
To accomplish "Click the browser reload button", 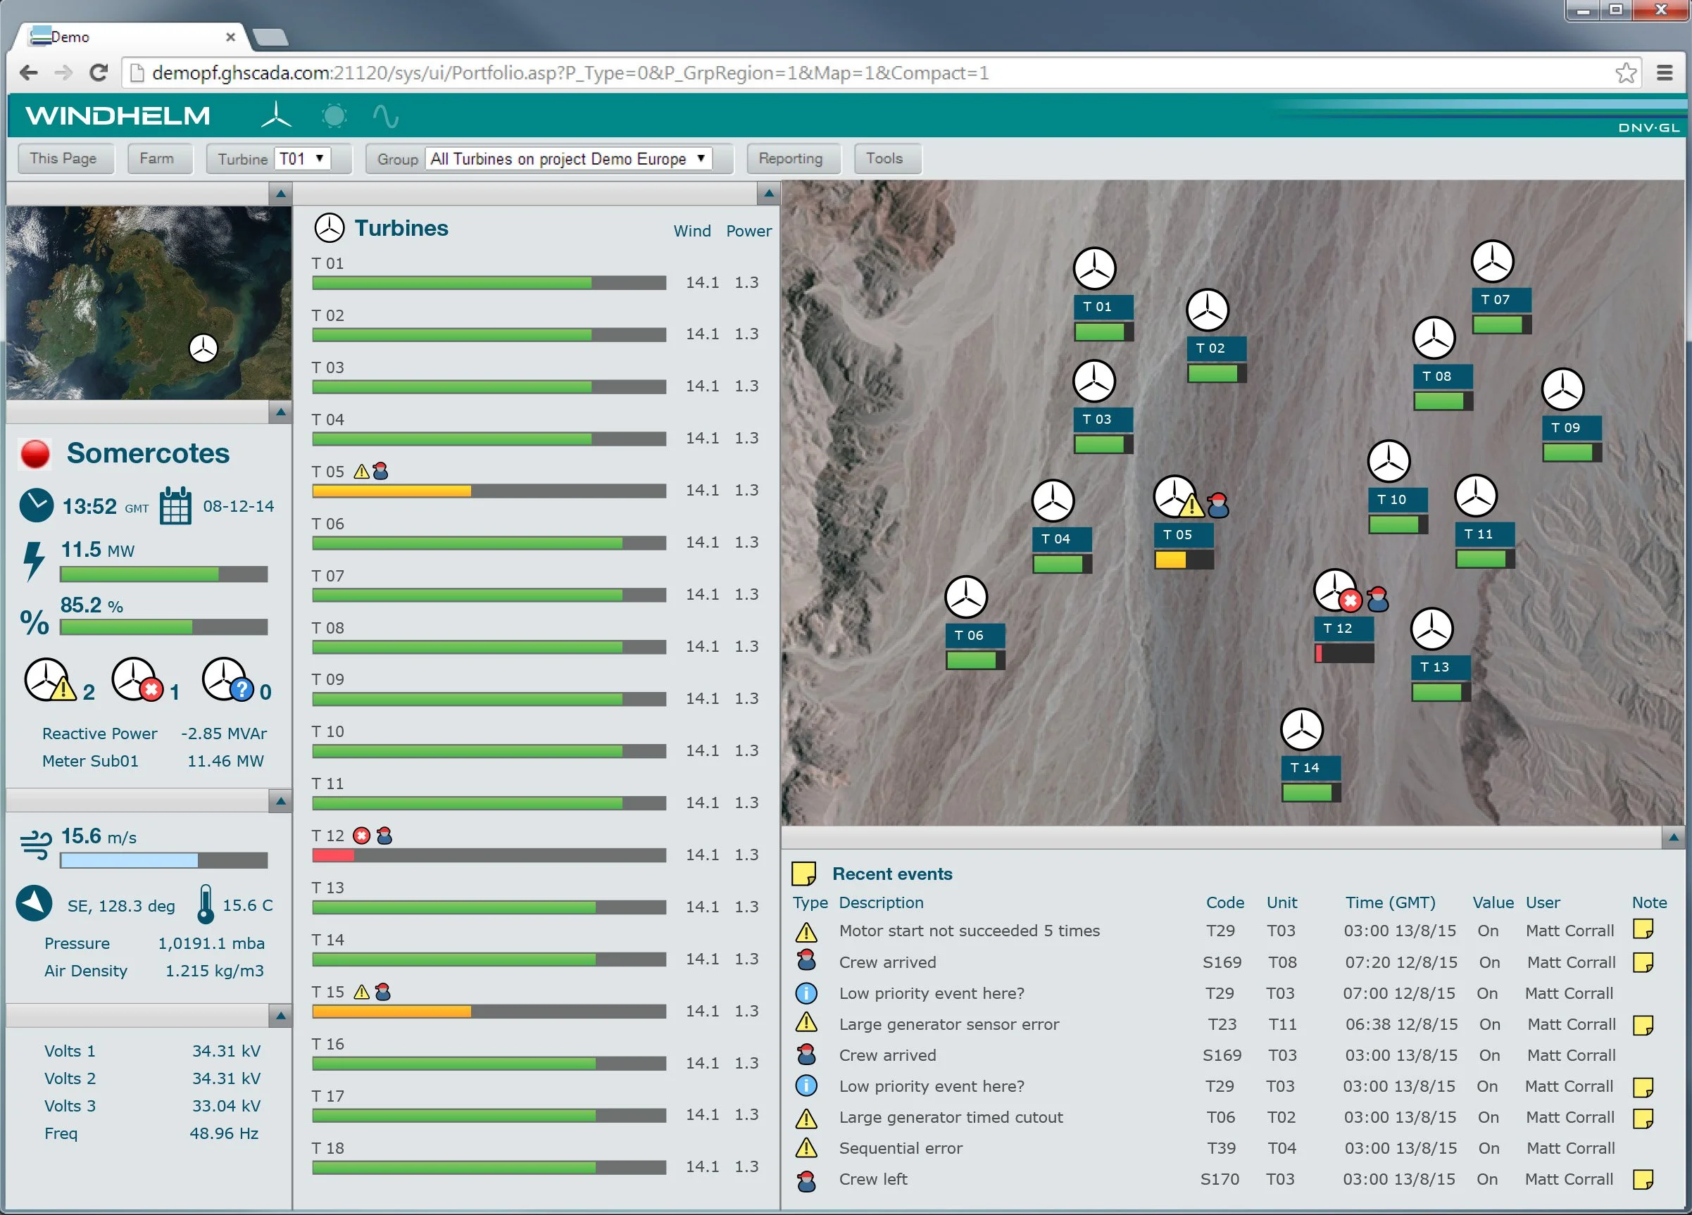I will tap(99, 73).
